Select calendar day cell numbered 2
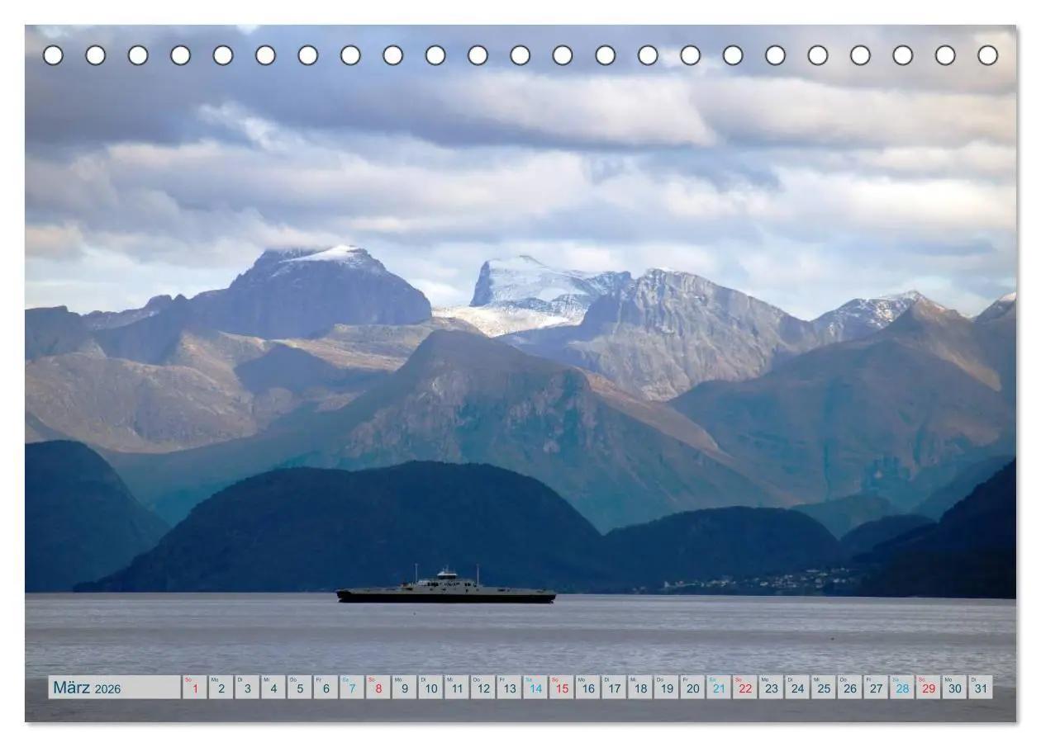The width and height of the screenshot is (1041, 747). pyautogui.click(x=221, y=688)
